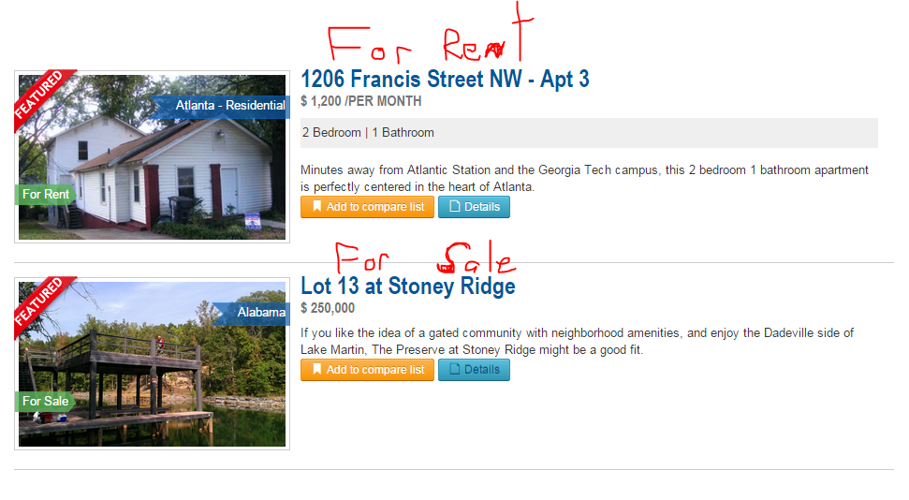Click the lake dock property photo
This screenshot has height=500, width=909.
[152, 364]
